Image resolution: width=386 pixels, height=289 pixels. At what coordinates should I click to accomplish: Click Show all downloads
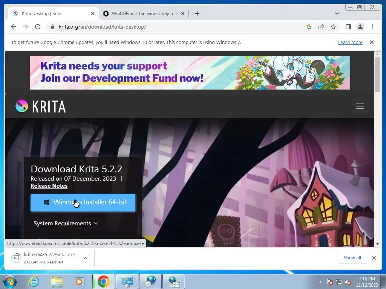click(x=352, y=257)
